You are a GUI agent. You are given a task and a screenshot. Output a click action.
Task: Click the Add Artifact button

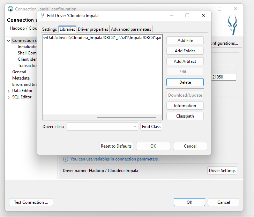(x=185, y=61)
